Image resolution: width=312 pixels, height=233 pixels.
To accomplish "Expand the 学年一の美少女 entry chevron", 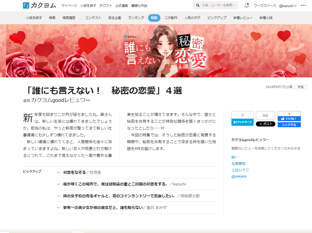I will click(59, 208).
